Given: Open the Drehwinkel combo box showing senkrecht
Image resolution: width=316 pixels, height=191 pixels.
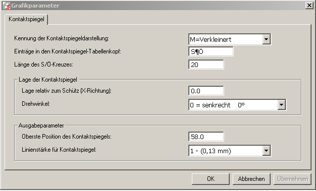Looking at the screenshot, I should pyautogui.click(x=237, y=105).
